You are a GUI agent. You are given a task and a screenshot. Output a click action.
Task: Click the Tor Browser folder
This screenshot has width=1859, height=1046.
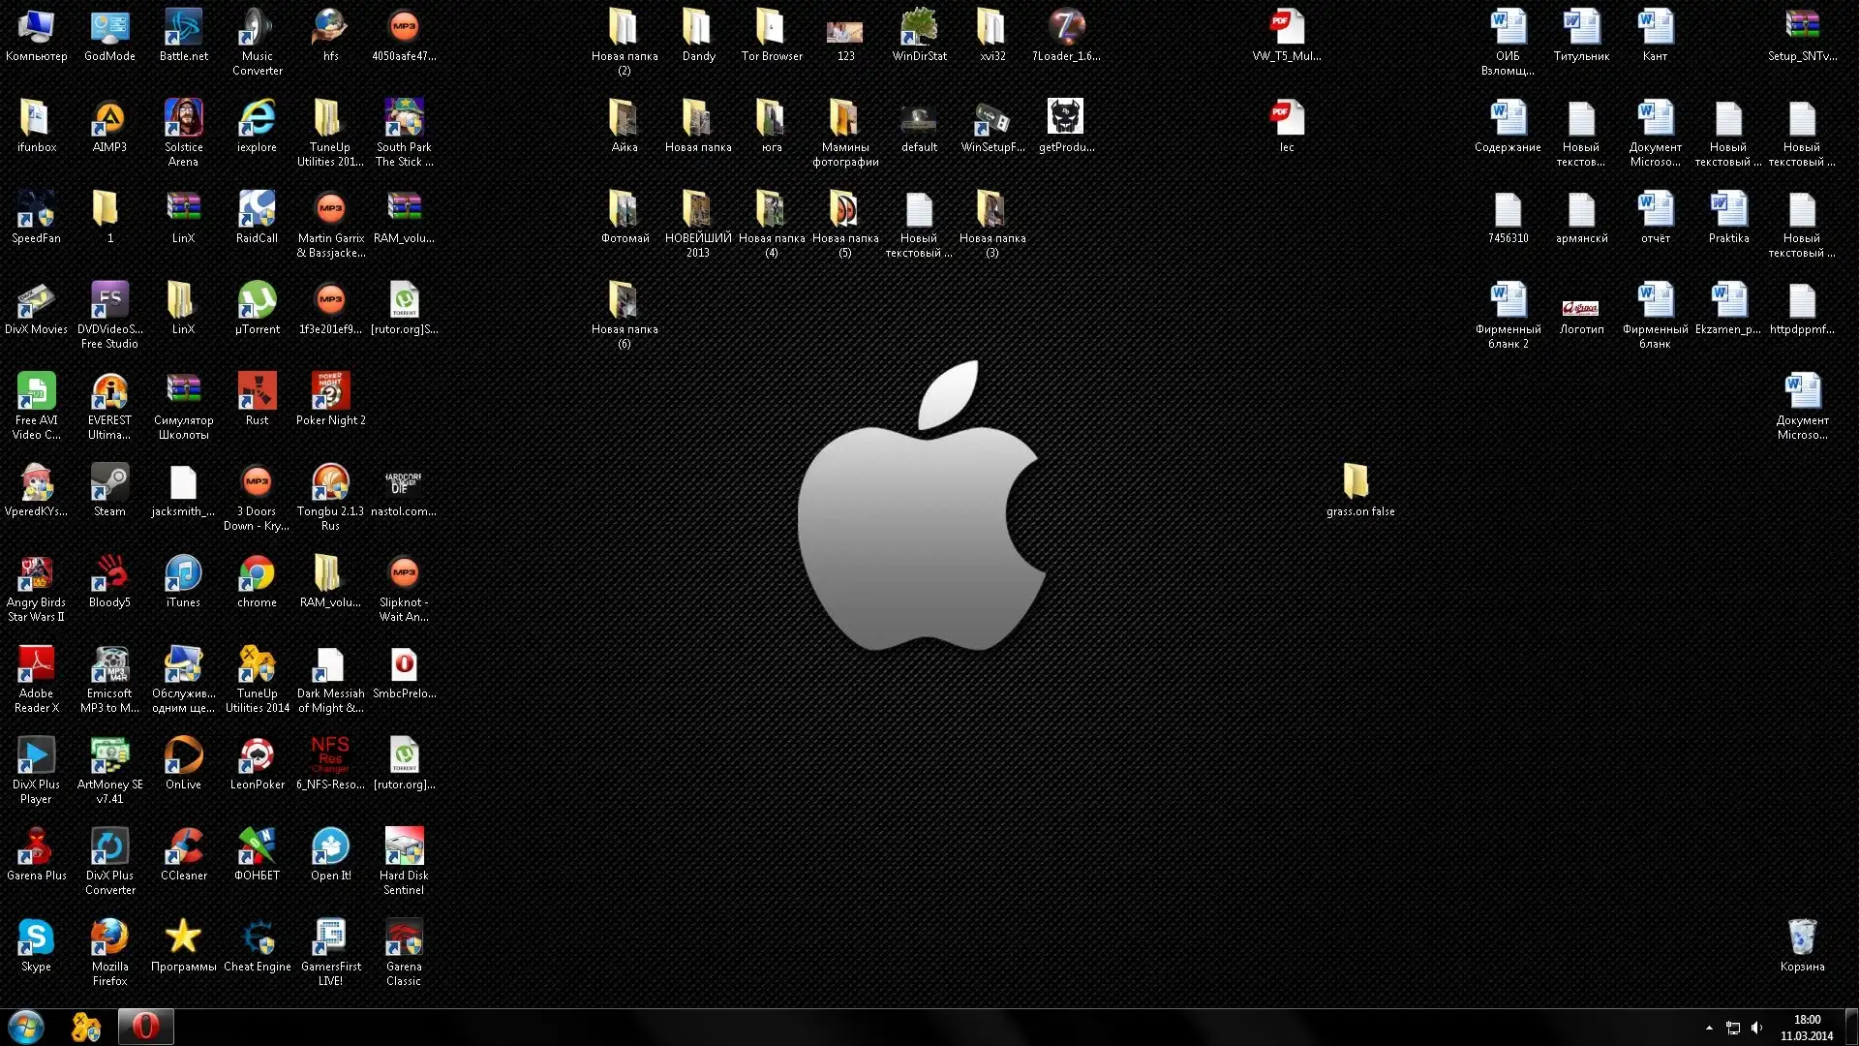tap(771, 28)
